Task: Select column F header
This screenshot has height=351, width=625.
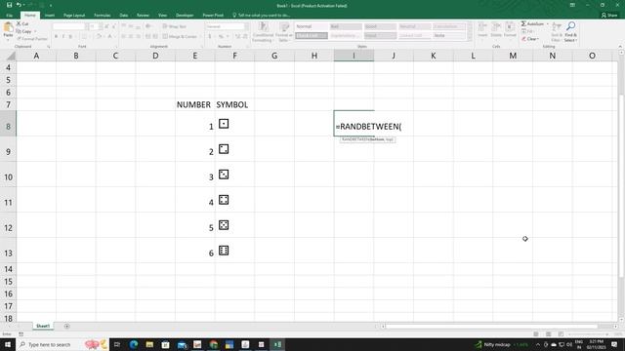Action: (x=234, y=57)
